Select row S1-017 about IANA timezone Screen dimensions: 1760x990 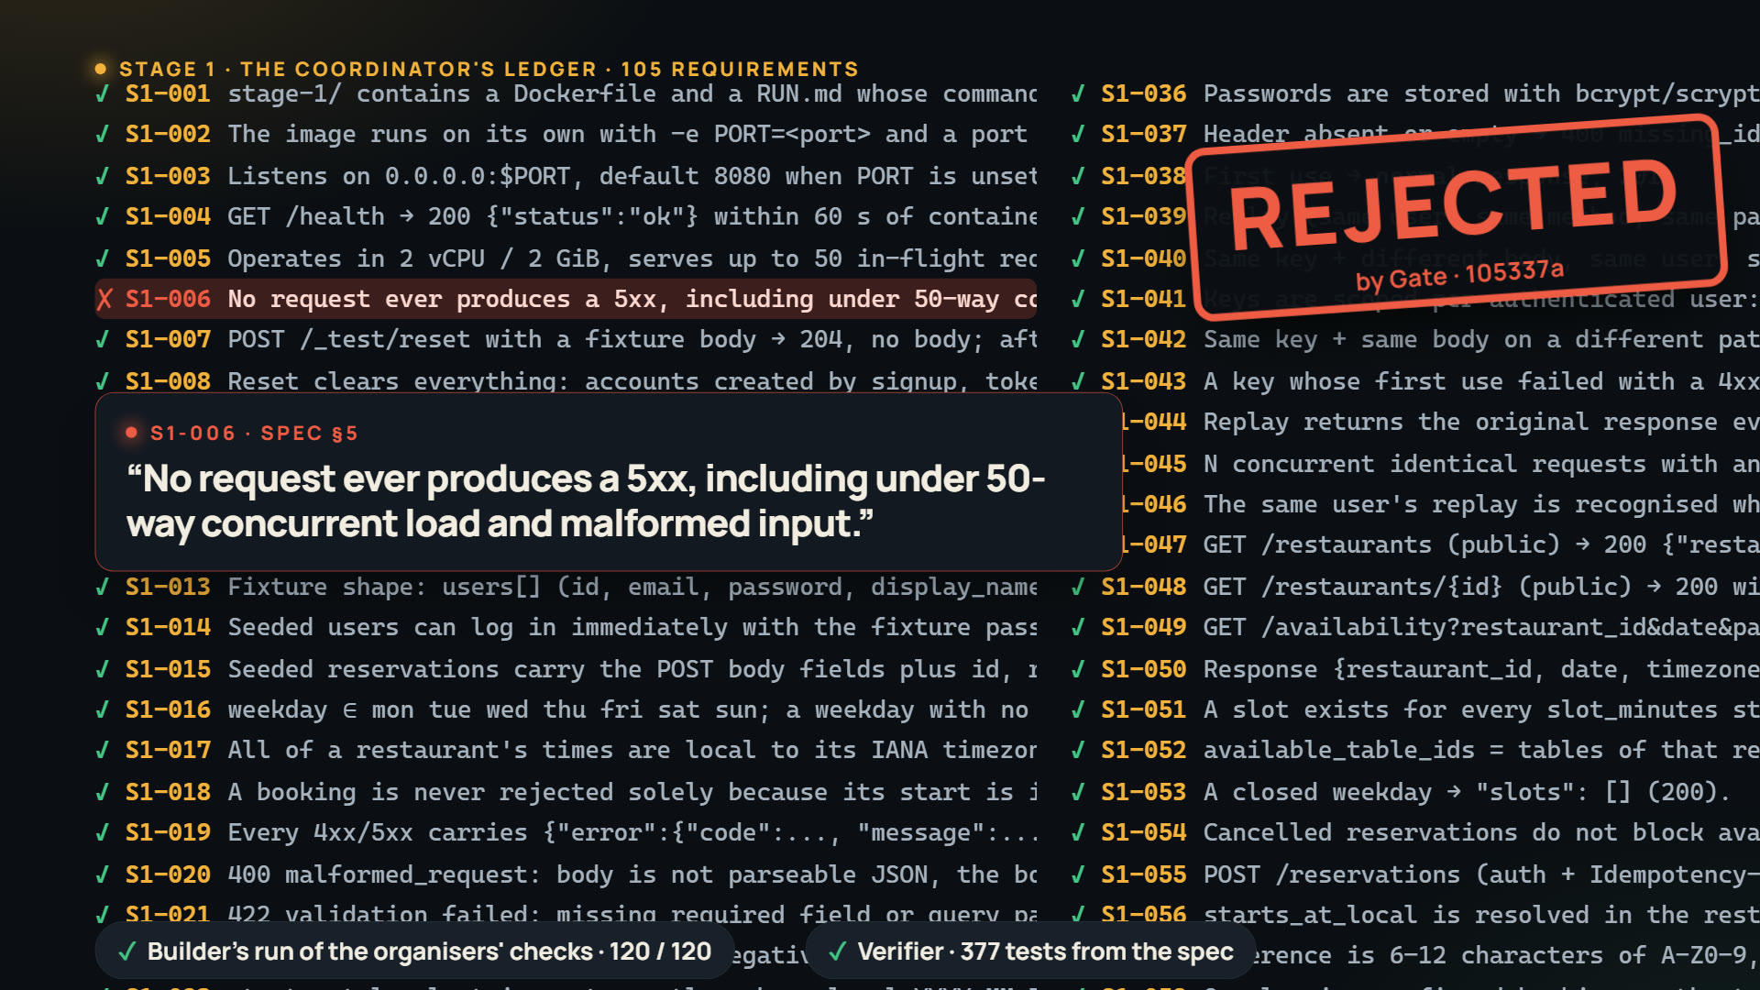[x=566, y=751]
